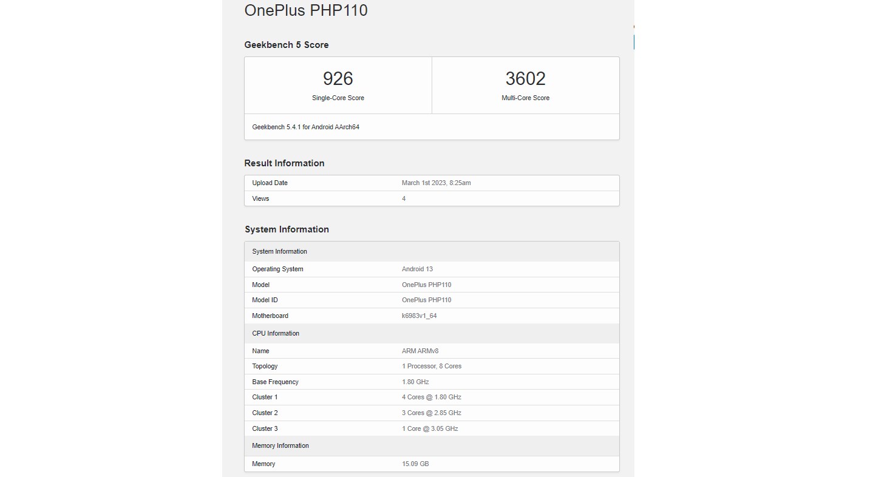Select the k6983v1_64 motherboard value
The height and width of the screenshot is (477, 890).
click(419, 316)
